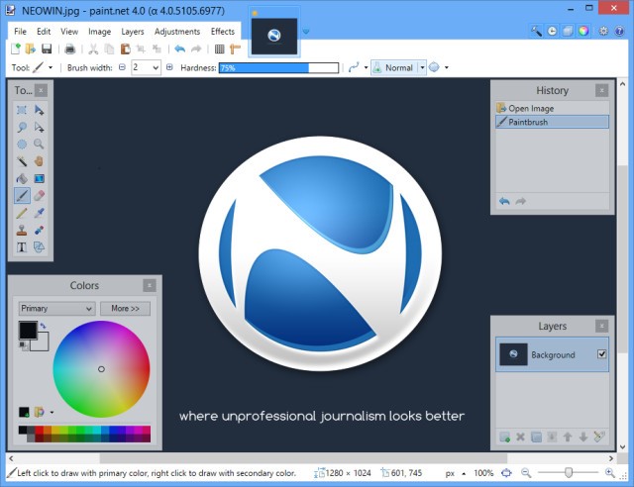The height and width of the screenshot is (487, 634).
Task: Open the px units dropdown in status bar
Action: click(464, 473)
